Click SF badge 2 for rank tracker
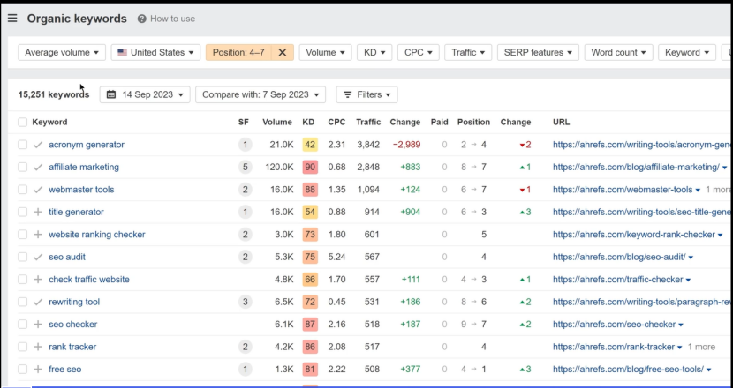The height and width of the screenshot is (389, 733). [x=245, y=347]
